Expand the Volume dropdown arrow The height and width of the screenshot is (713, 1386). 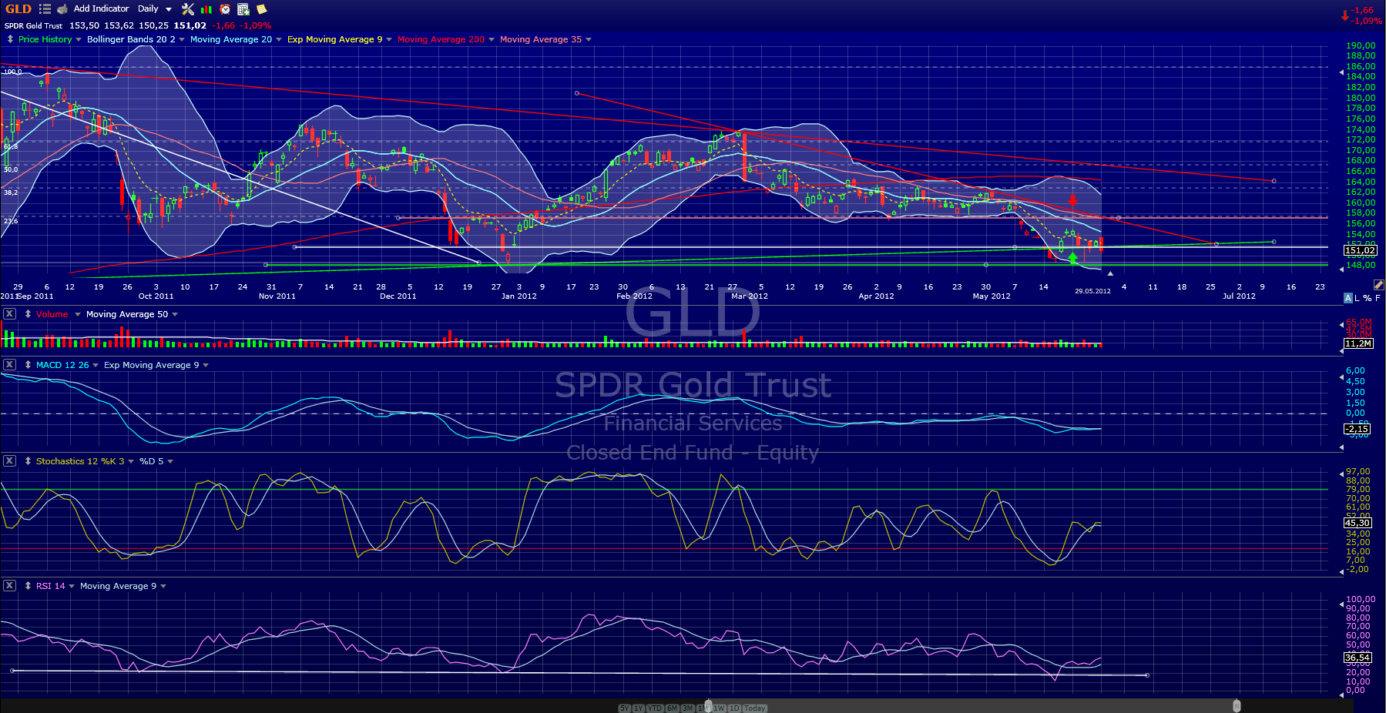tap(78, 315)
